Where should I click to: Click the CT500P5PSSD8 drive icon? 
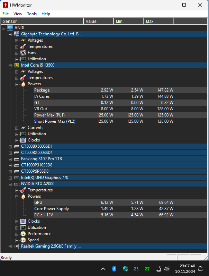pos(17,171)
